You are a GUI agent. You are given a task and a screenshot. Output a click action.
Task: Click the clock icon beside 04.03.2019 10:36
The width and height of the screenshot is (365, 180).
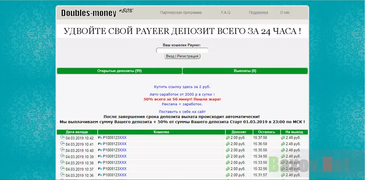(x=62, y=175)
